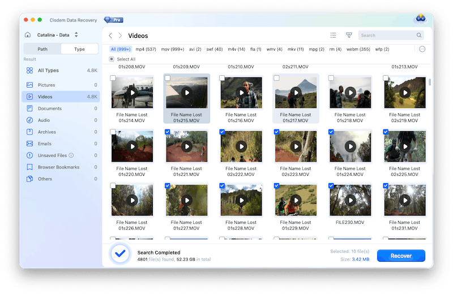
Task: Click the Search Completed checkmark icon
Action: tap(120, 254)
